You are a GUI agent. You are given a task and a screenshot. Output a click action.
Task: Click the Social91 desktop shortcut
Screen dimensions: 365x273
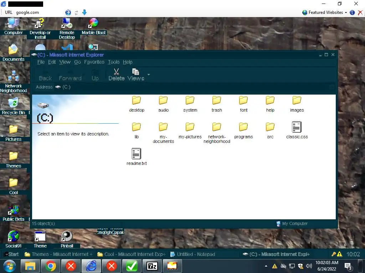pyautogui.click(x=13, y=240)
